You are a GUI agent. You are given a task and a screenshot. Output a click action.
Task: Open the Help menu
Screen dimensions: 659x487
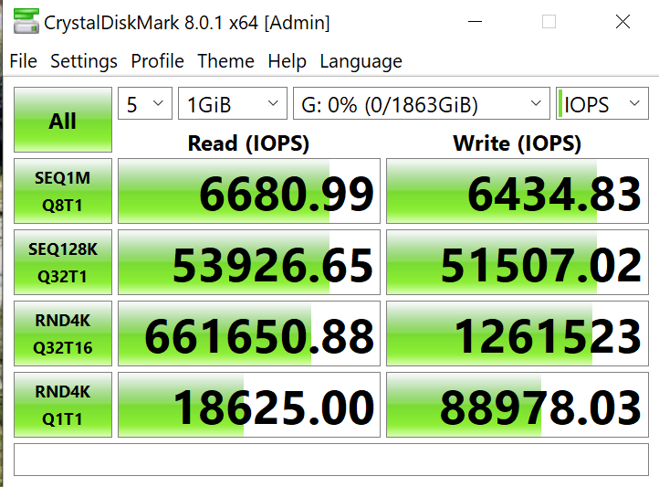click(287, 61)
